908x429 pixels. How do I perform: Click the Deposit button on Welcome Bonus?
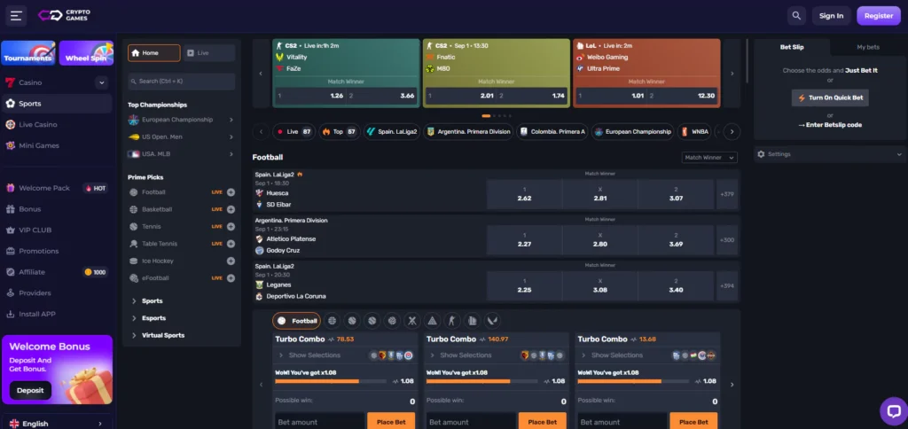point(30,390)
